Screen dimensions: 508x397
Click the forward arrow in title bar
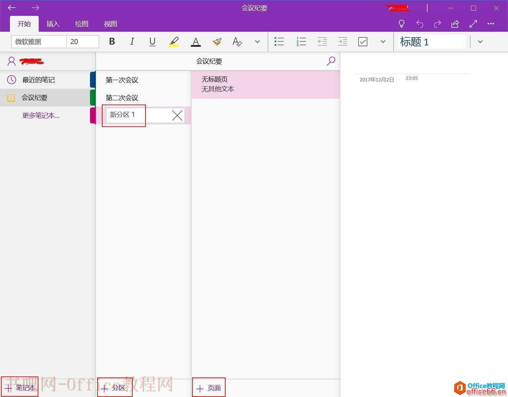coord(35,8)
